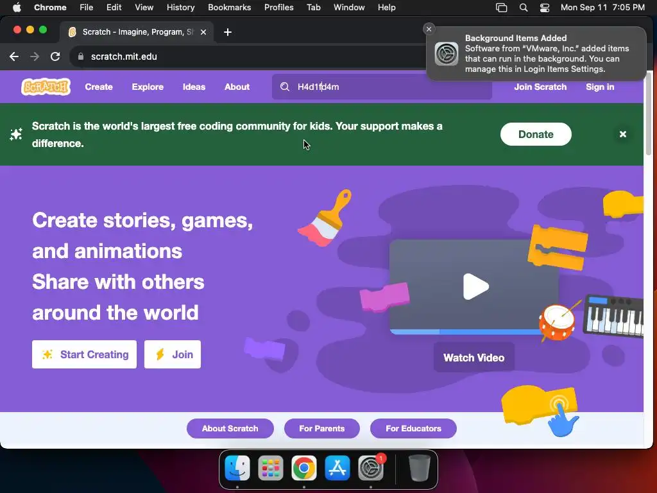This screenshot has height=493, width=657.
Task: Click the Donate button
Action: click(x=536, y=134)
